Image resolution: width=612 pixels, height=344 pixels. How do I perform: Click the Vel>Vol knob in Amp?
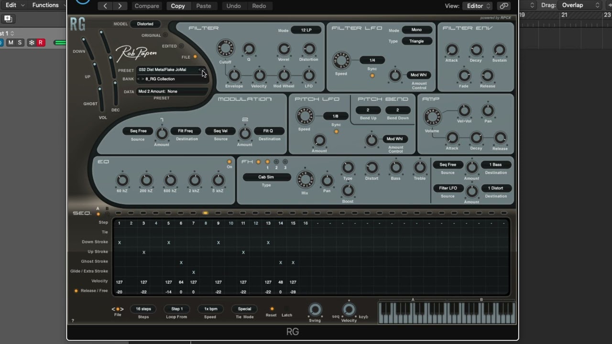[x=464, y=111]
